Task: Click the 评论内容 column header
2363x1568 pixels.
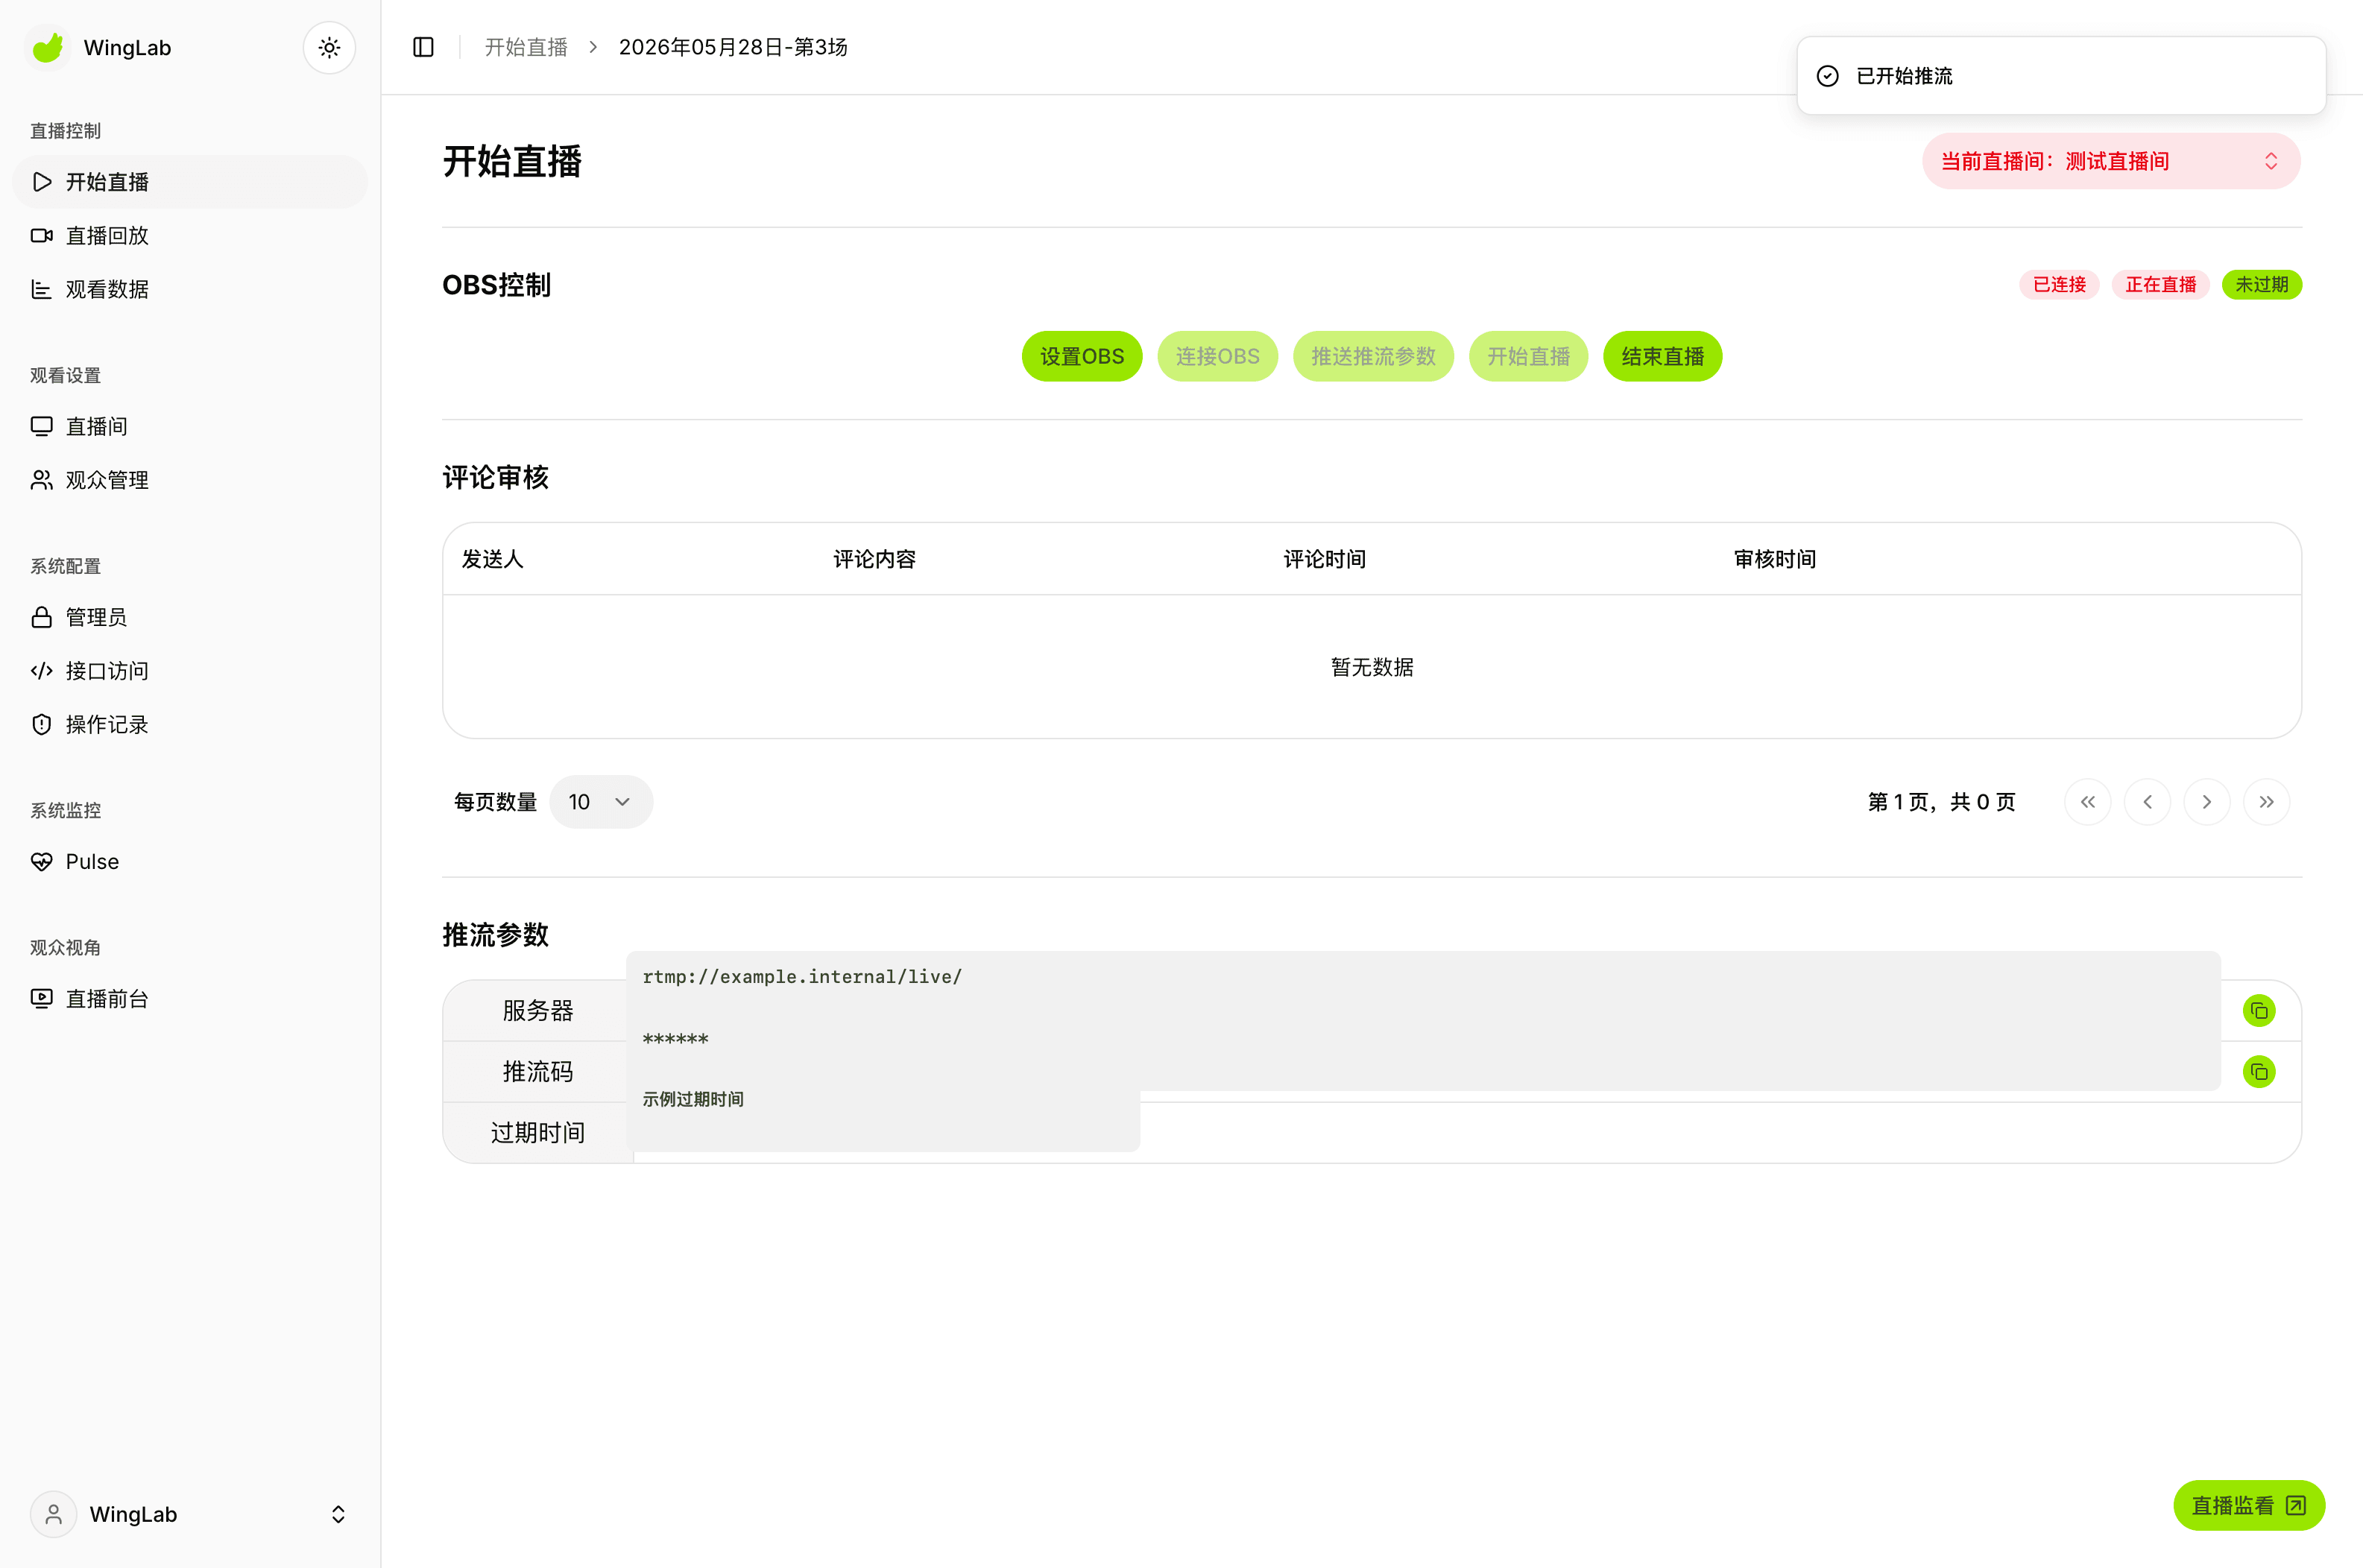Action: tap(874, 559)
